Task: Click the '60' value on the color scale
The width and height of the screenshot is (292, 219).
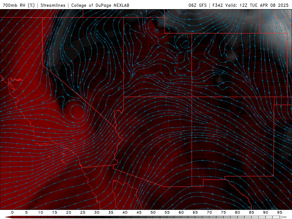Action: 181,212
